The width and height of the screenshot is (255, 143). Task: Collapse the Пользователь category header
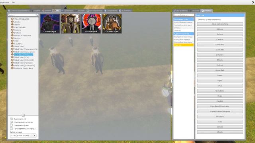click(184, 19)
